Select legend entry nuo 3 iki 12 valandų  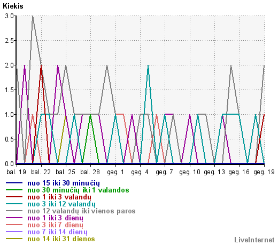(x=61, y=204)
